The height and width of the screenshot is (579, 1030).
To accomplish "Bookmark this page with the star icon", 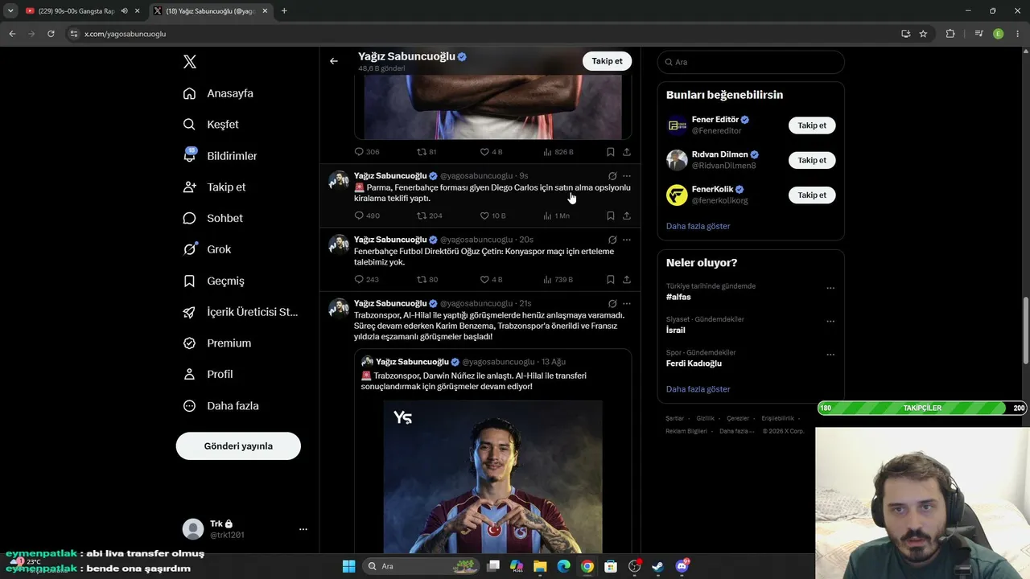I will coord(923,34).
